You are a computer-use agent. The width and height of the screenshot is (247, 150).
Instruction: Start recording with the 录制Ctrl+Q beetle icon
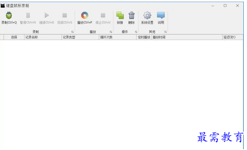click(9, 15)
